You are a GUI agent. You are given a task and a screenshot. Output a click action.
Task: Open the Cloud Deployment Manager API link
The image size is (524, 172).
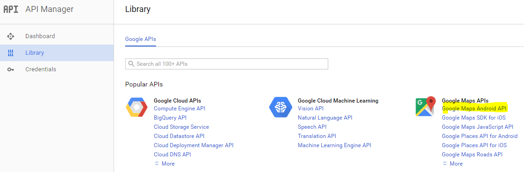[193, 145]
